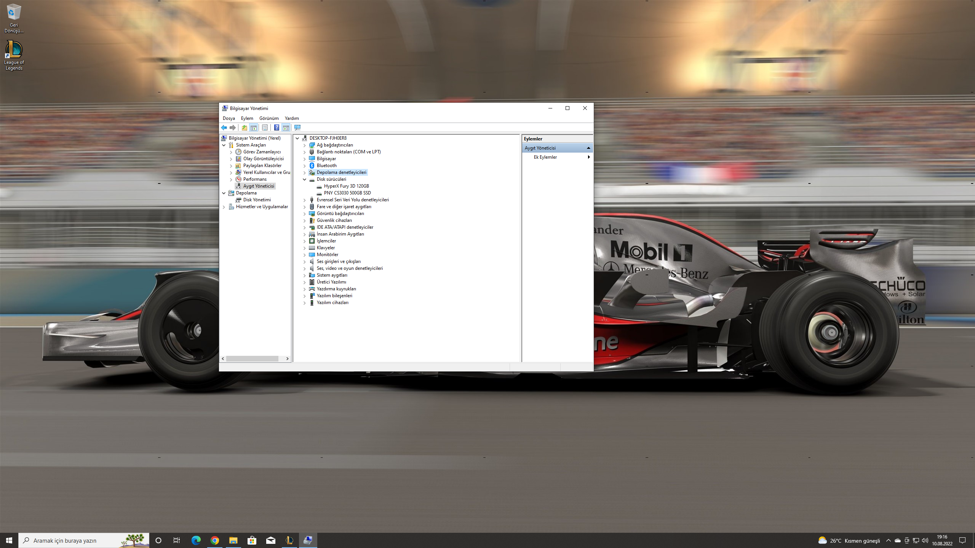Click the blue Back arrow in toolbar
Image resolution: width=975 pixels, height=548 pixels.
click(x=224, y=127)
